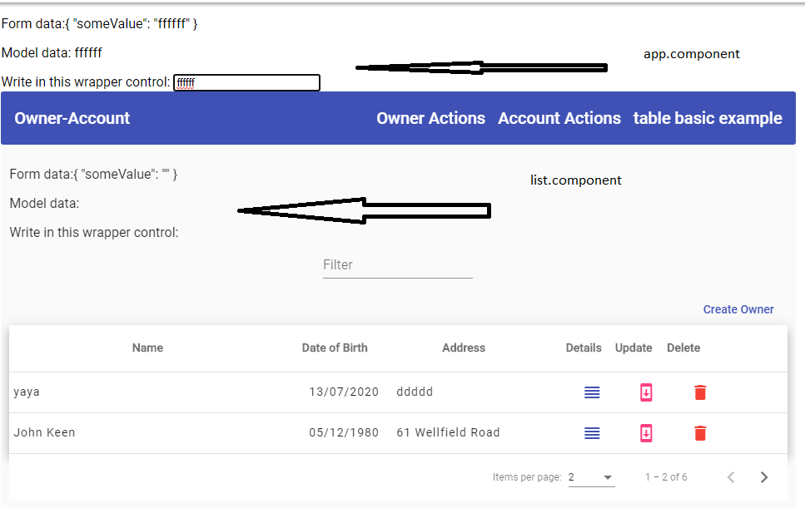Image resolution: width=805 pixels, height=508 pixels.
Task: Click update icon for John Keen
Action: pyautogui.click(x=645, y=432)
